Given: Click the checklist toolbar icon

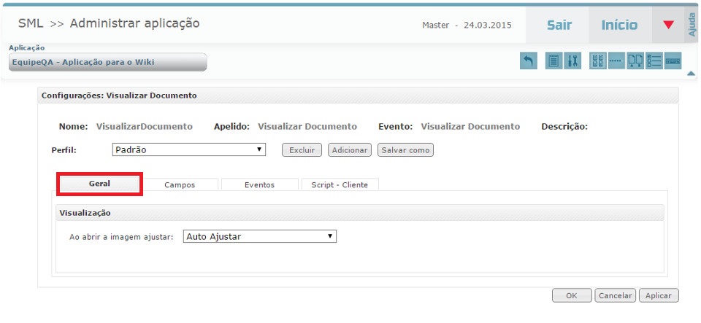Looking at the screenshot, I should click(654, 61).
